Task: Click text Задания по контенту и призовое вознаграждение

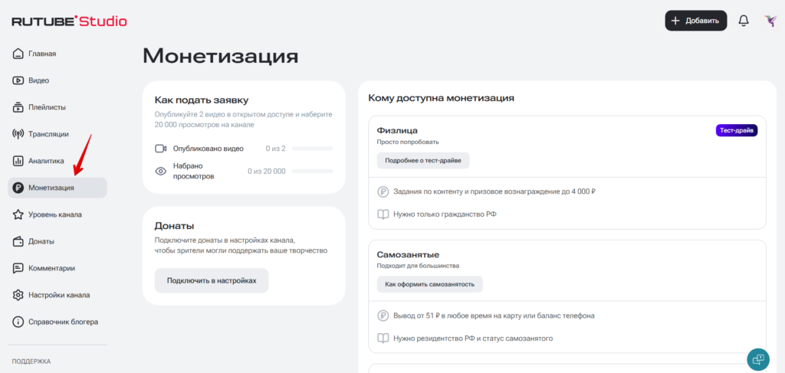Action: coord(494,191)
